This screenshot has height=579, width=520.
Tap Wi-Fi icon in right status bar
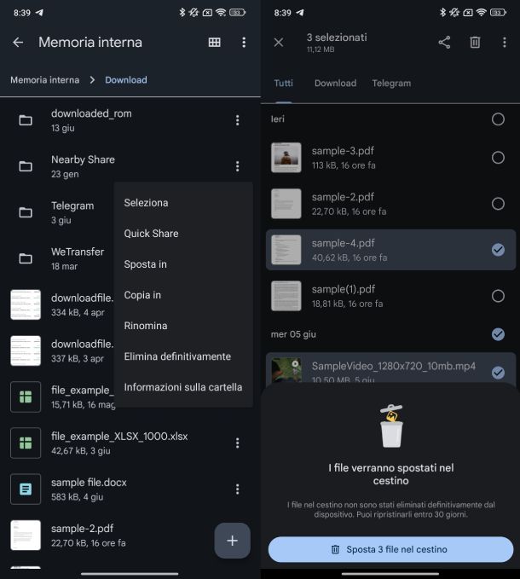[481, 13]
